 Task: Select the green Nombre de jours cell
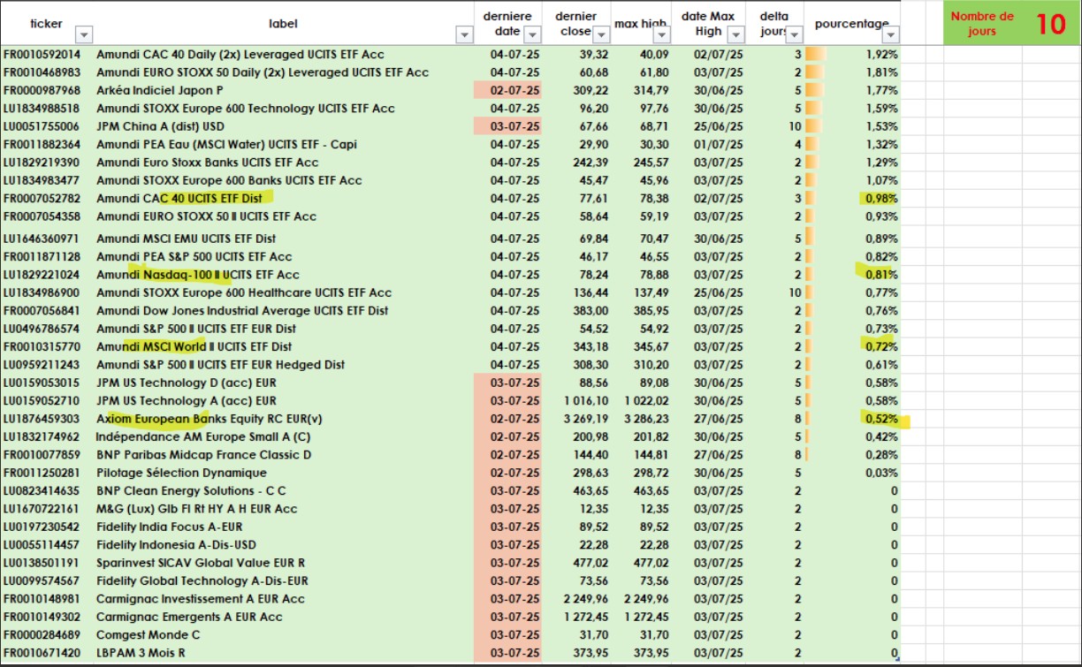(x=982, y=24)
